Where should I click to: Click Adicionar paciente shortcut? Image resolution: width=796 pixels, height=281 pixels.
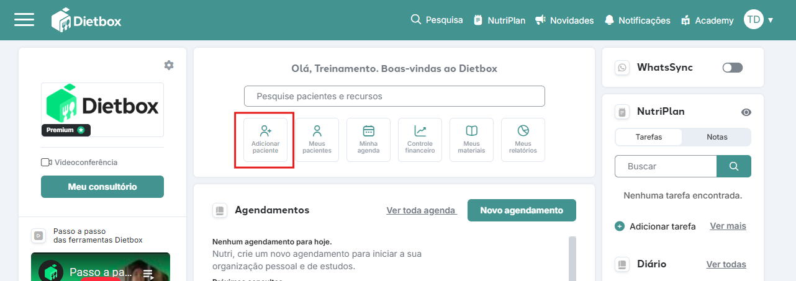(x=266, y=140)
